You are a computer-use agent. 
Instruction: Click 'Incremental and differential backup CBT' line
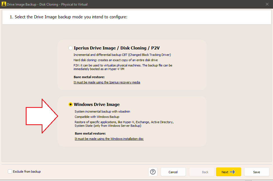pos(122,55)
